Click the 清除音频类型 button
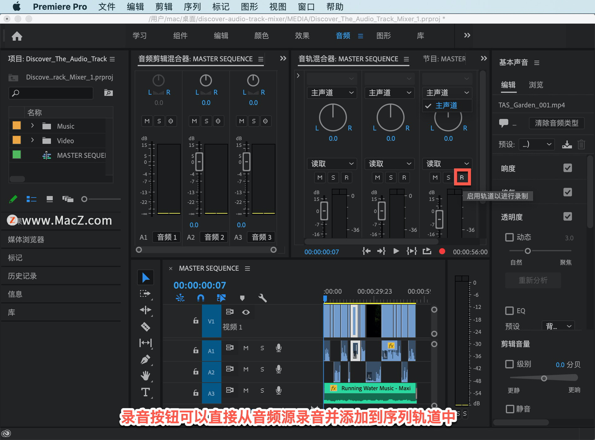The width and height of the screenshot is (595, 440). pos(556,123)
